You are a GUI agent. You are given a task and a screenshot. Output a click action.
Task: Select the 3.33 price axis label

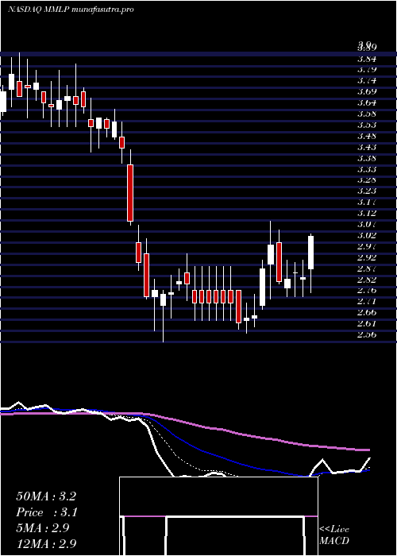click(x=367, y=169)
